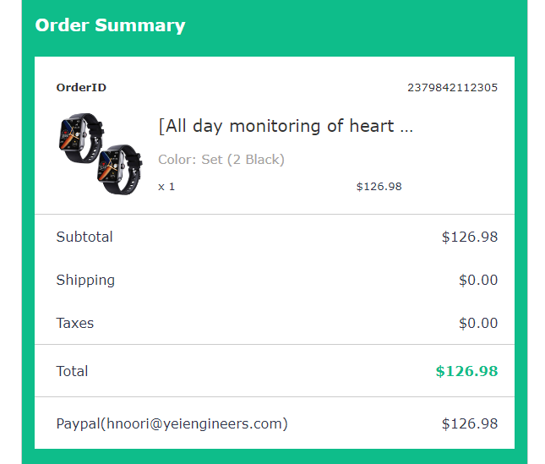Click the "Order Summary" heading
This screenshot has height=464, width=545.
pyautogui.click(x=110, y=25)
